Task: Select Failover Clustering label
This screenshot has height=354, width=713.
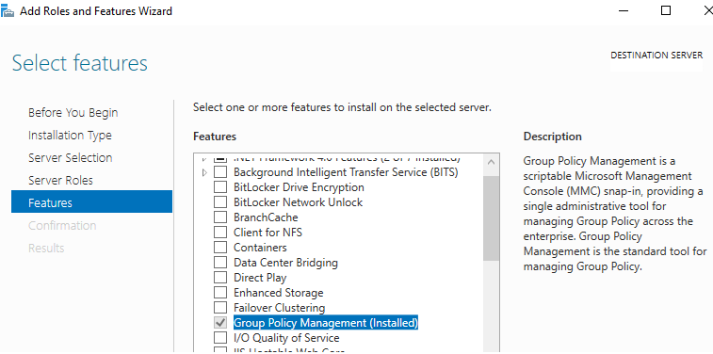Action: (279, 308)
